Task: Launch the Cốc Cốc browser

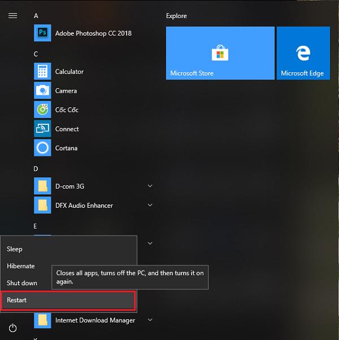Action: pyautogui.click(x=66, y=110)
